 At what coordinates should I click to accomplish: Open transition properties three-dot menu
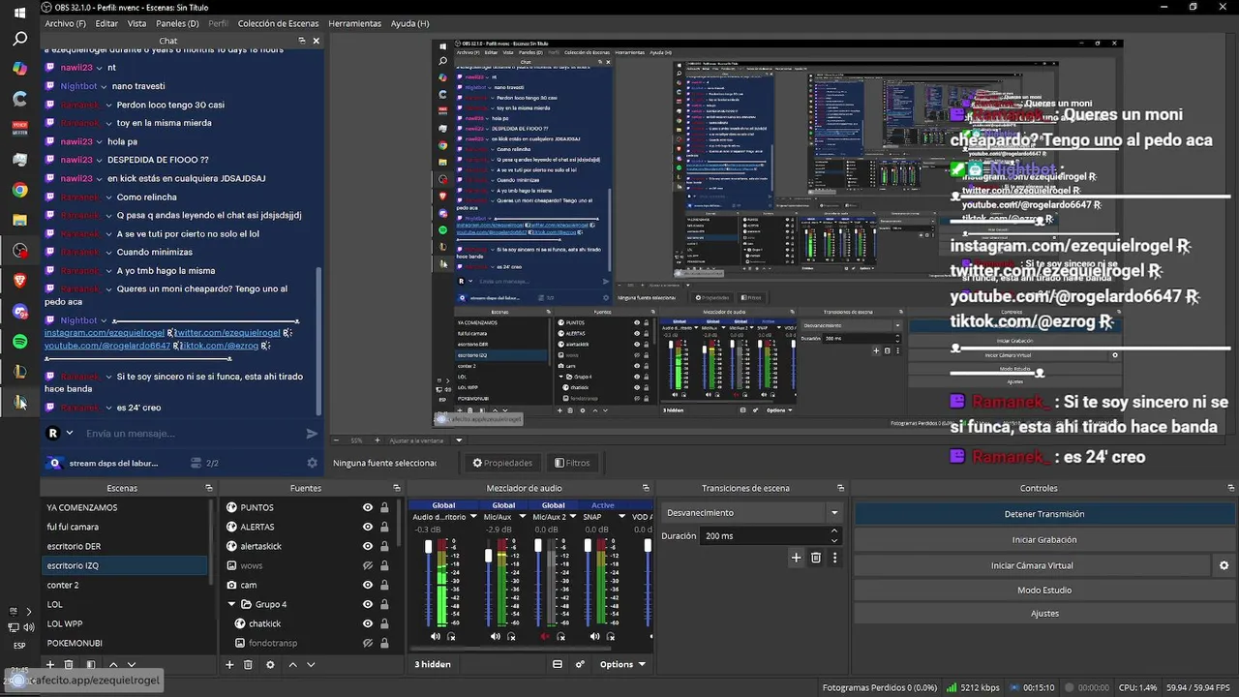tap(835, 558)
